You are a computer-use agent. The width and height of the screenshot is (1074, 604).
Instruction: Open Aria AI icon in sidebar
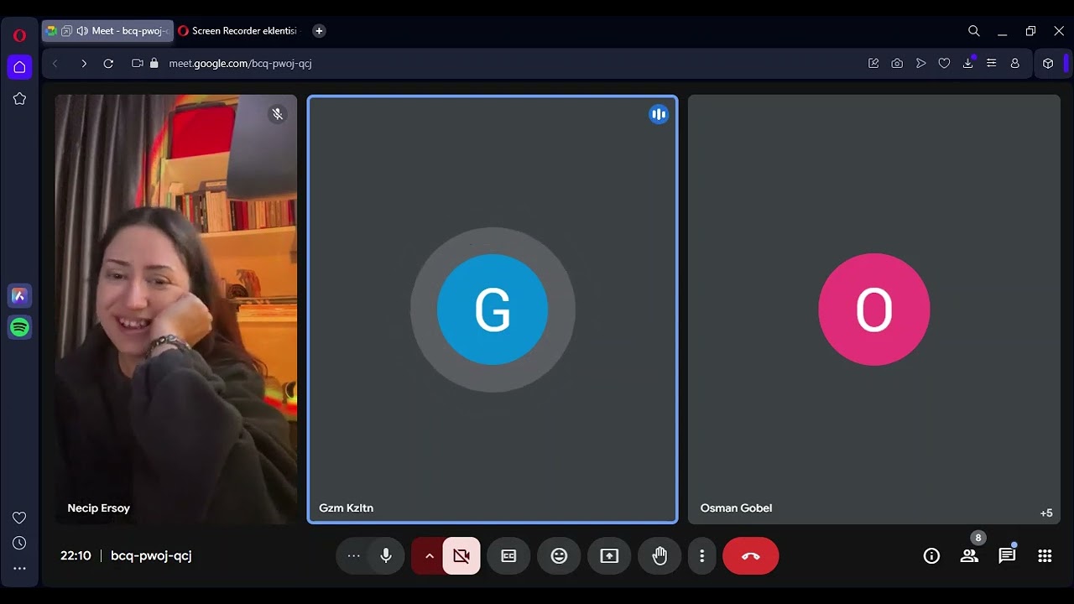point(19,295)
